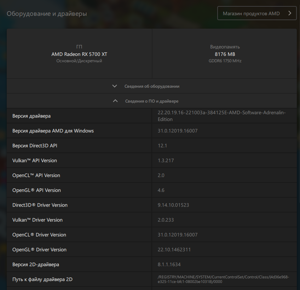Click the Оборудование и драйверы heading
Viewport: 300px width, 290px height.
point(47,13)
